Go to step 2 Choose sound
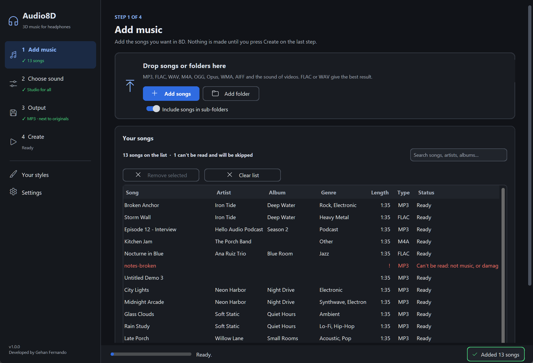The image size is (533, 363). (50, 84)
